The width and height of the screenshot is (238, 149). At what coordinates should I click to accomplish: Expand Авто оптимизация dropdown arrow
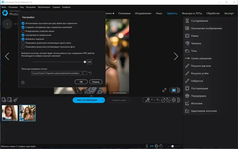[x=103, y=100]
